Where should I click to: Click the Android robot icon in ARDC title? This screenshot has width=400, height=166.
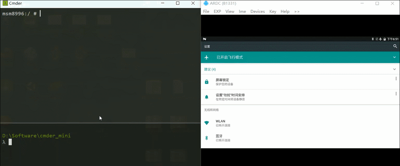point(206,3)
